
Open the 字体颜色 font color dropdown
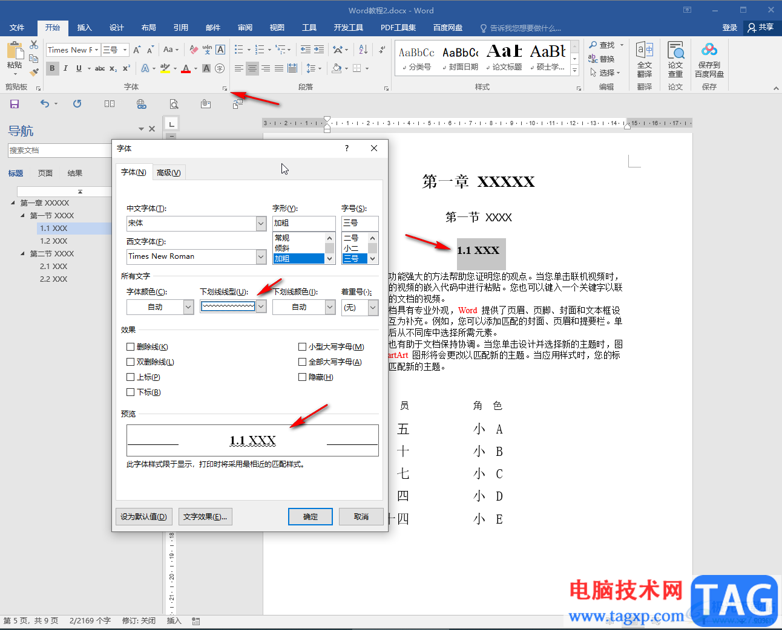click(x=188, y=307)
